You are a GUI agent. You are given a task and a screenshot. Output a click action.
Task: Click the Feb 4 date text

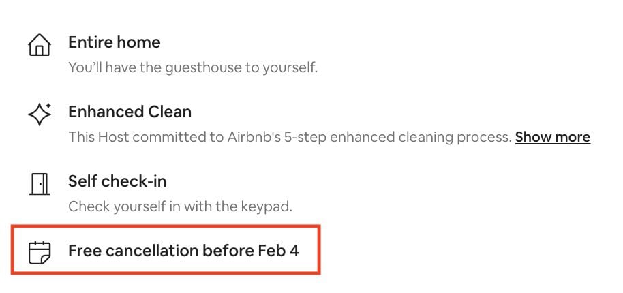tap(279, 251)
